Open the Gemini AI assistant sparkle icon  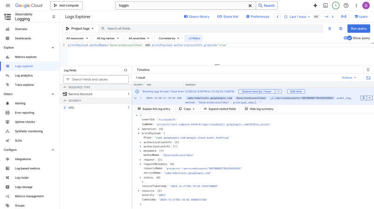click(x=315, y=6)
